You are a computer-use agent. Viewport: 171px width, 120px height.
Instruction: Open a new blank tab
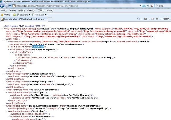point(50,20)
